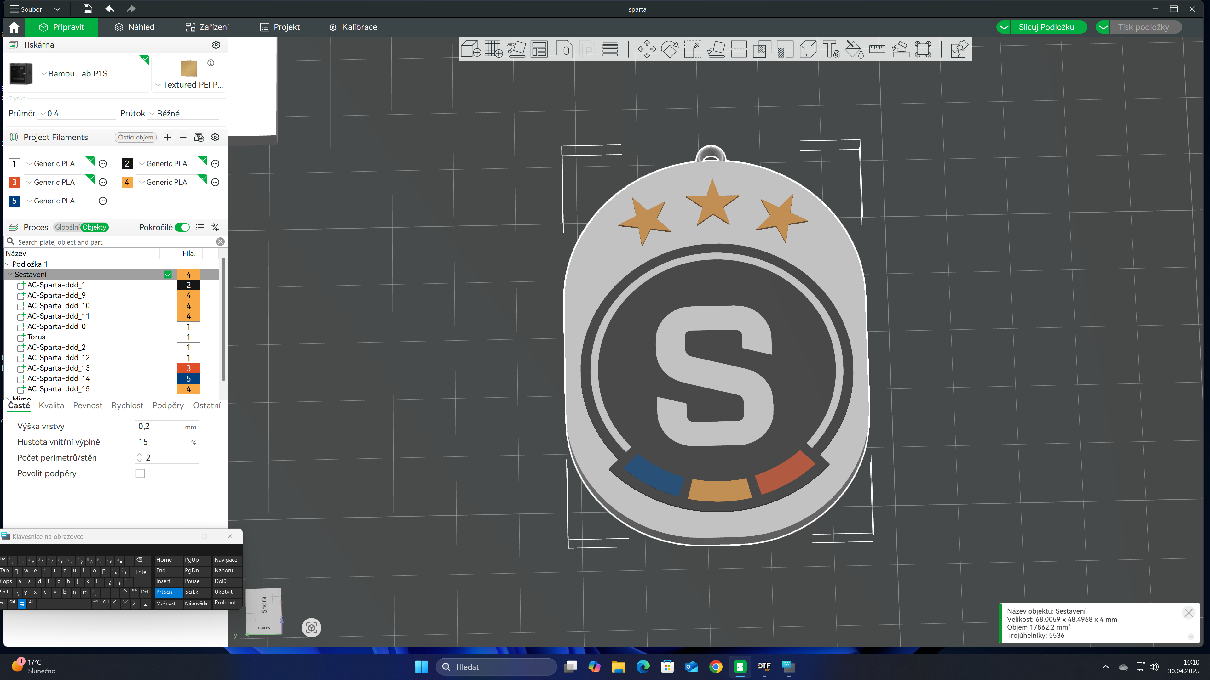1210x680 pixels.
Task: Open the split to objects tool
Action: pos(564,49)
